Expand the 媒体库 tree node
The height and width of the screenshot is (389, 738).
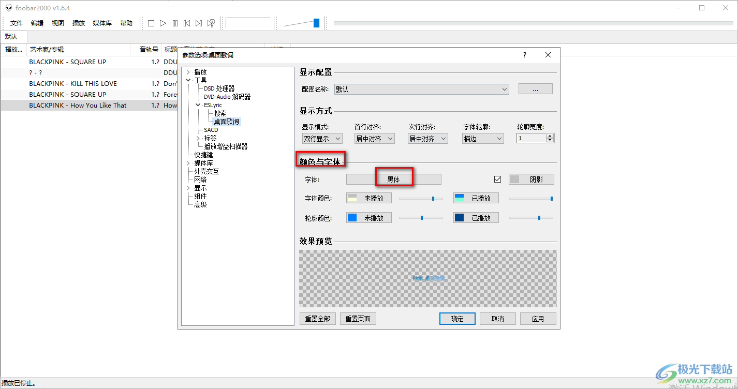[188, 163]
